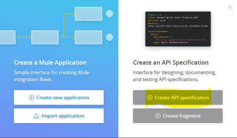237x138 pixels.
Task: Import application
Action: tap(59, 116)
